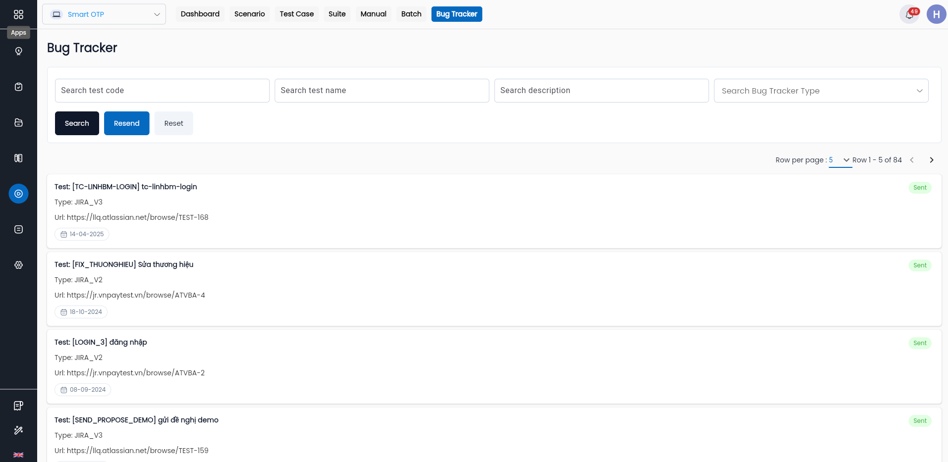Click the Reset button
This screenshot has width=948, height=462.
tap(174, 123)
